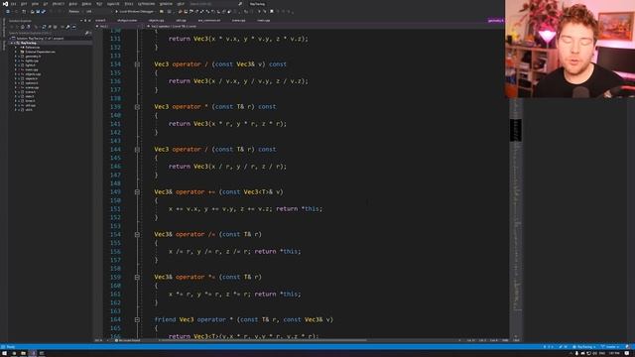Open the File menu
This screenshot has width=635, height=357.
click(13, 4)
